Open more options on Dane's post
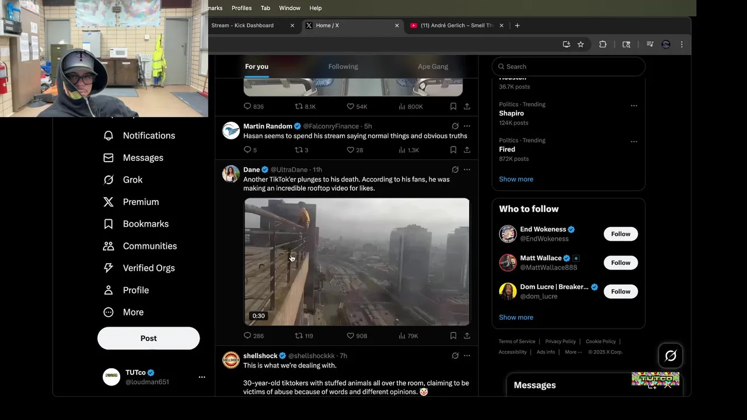This screenshot has width=747, height=420. 467,170
